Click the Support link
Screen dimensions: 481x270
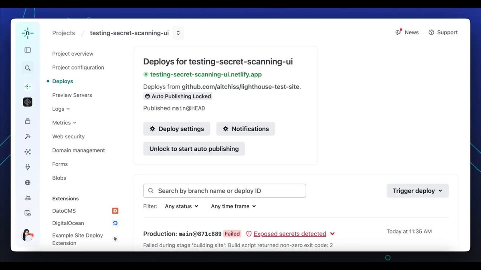(x=447, y=32)
